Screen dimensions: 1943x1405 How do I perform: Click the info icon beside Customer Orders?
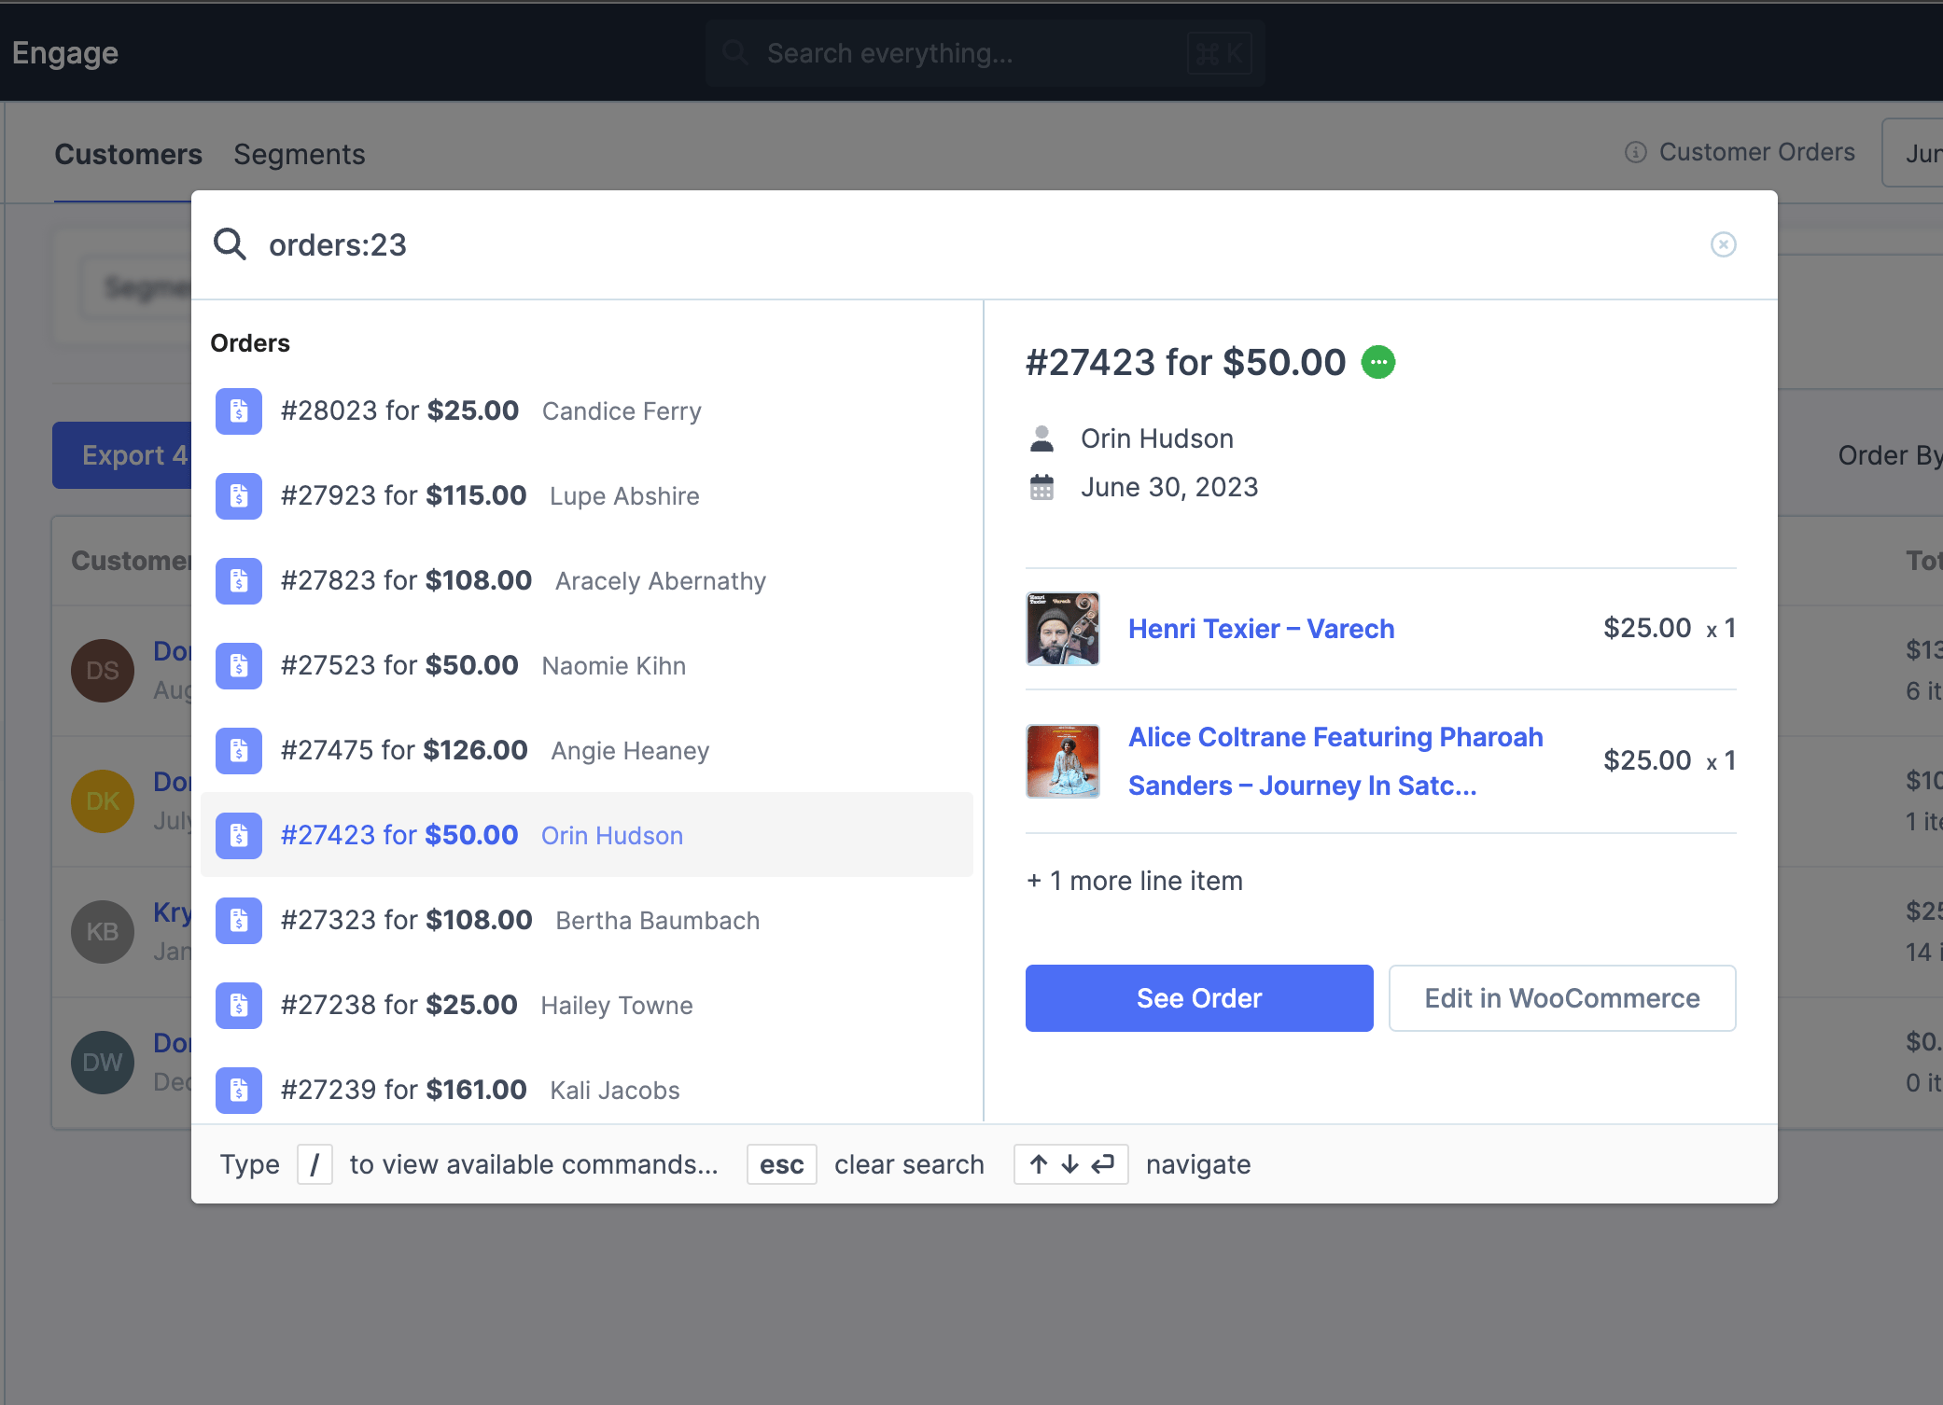(x=1635, y=152)
